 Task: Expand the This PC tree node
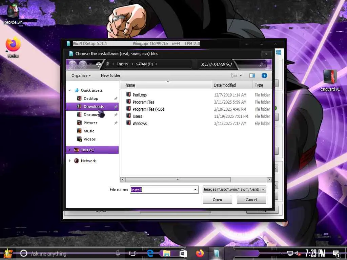(70, 150)
